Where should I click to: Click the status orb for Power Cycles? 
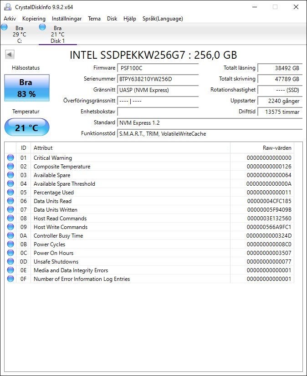click(x=10, y=244)
